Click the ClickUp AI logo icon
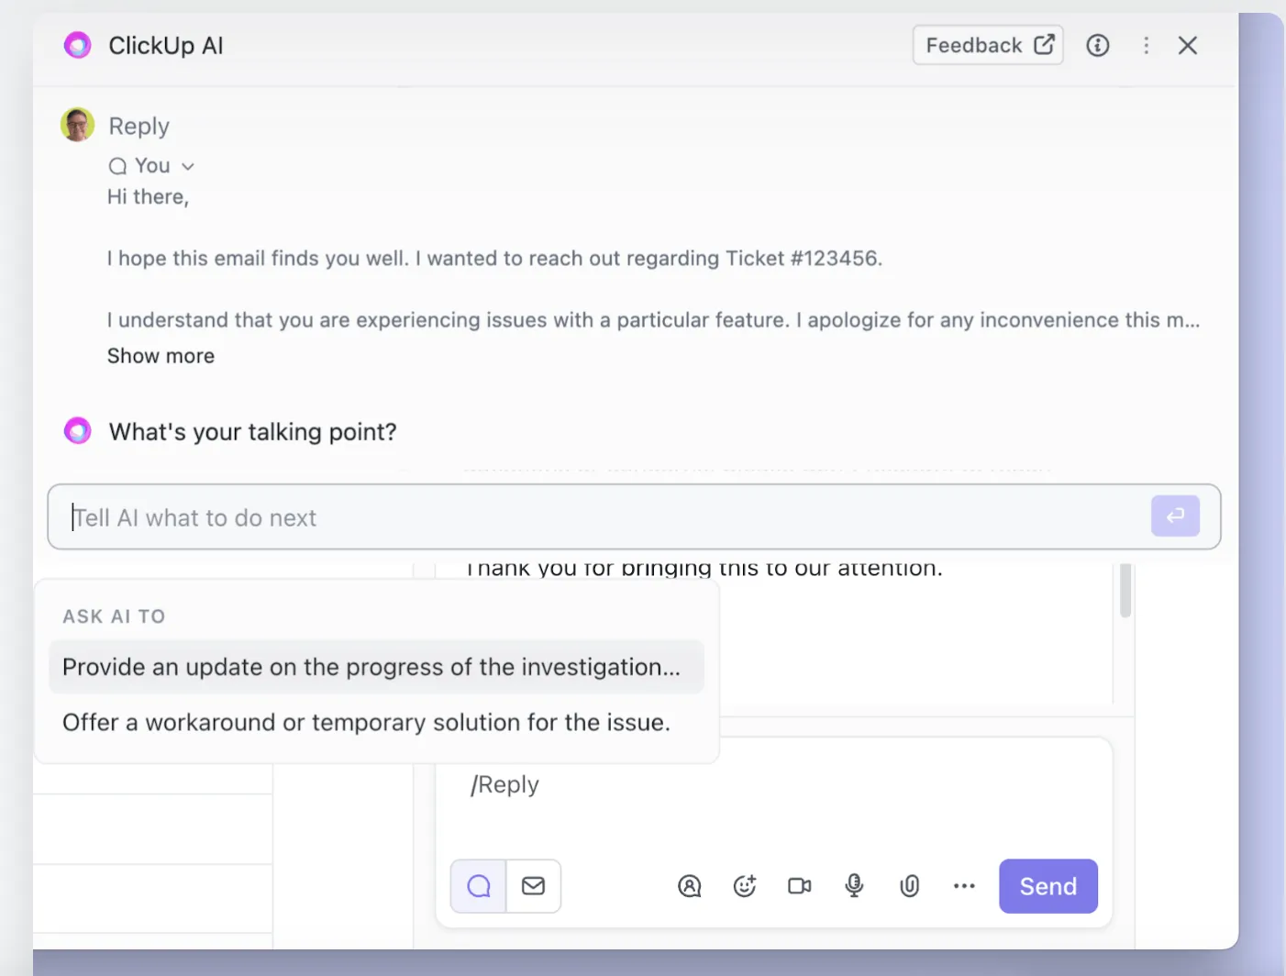This screenshot has width=1286, height=976. pyautogui.click(x=78, y=45)
